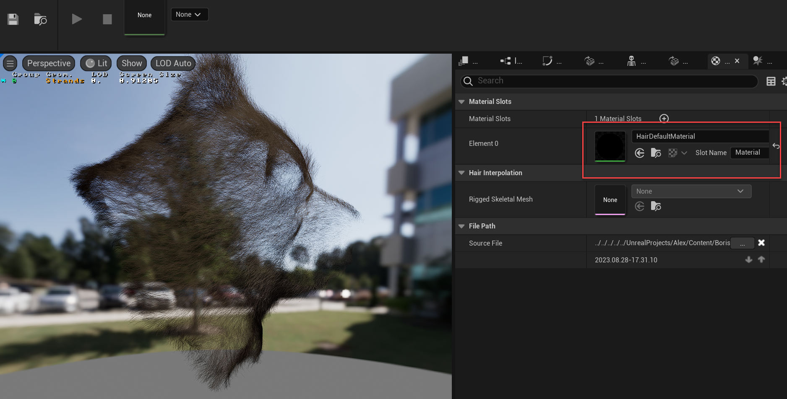787x399 pixels.
Task: Collapse the File Path section
Action: click(x=461, y=226)
